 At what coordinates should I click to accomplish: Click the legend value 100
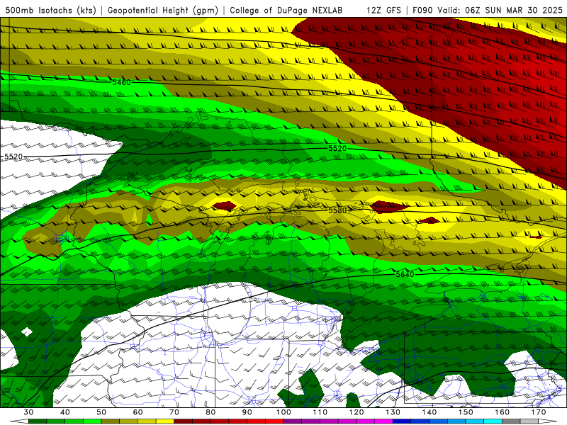(x=283, y=412)
